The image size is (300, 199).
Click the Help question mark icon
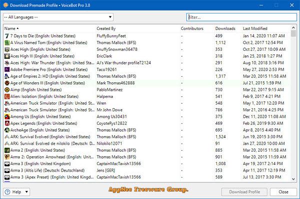coord(7,192)
